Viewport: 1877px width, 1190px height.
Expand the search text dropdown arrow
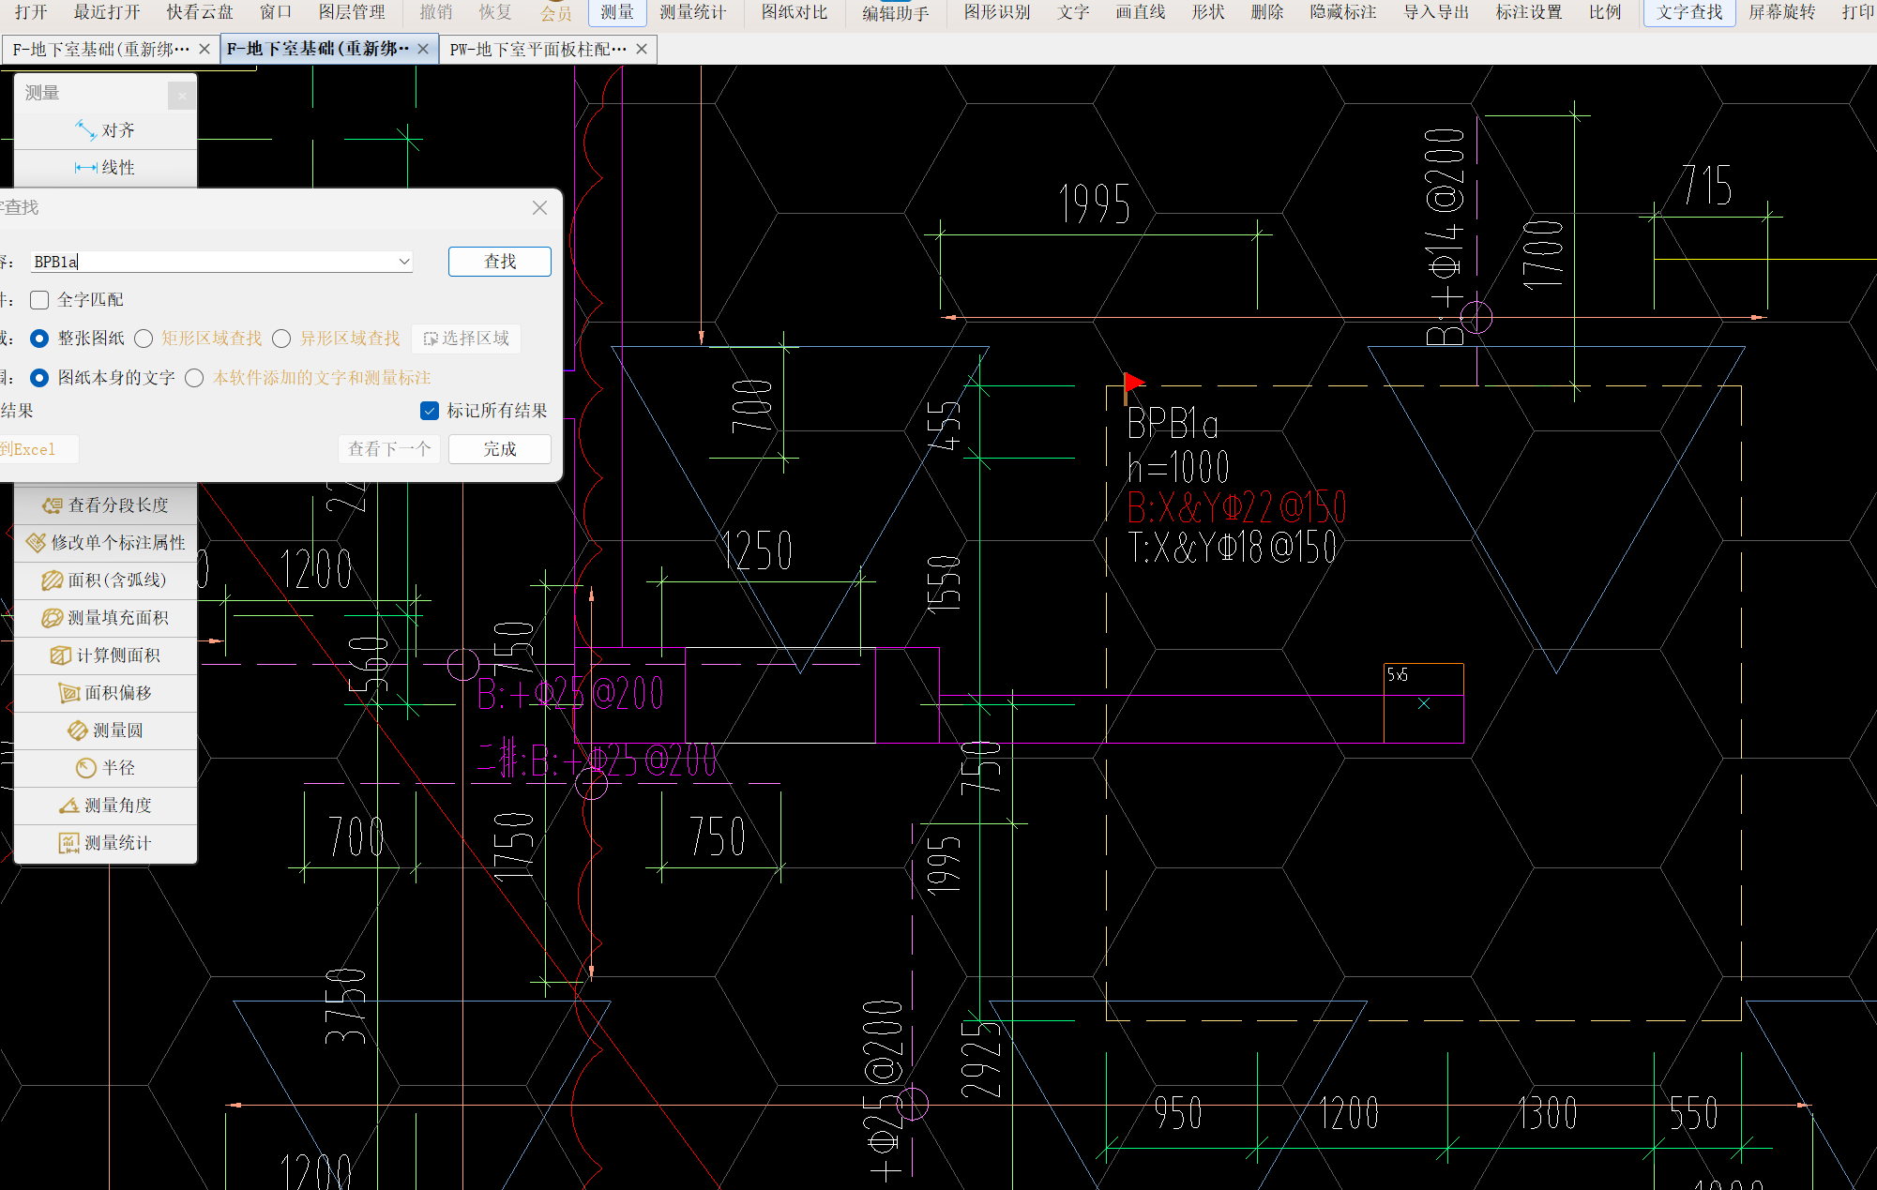click(x=404, y=262)
